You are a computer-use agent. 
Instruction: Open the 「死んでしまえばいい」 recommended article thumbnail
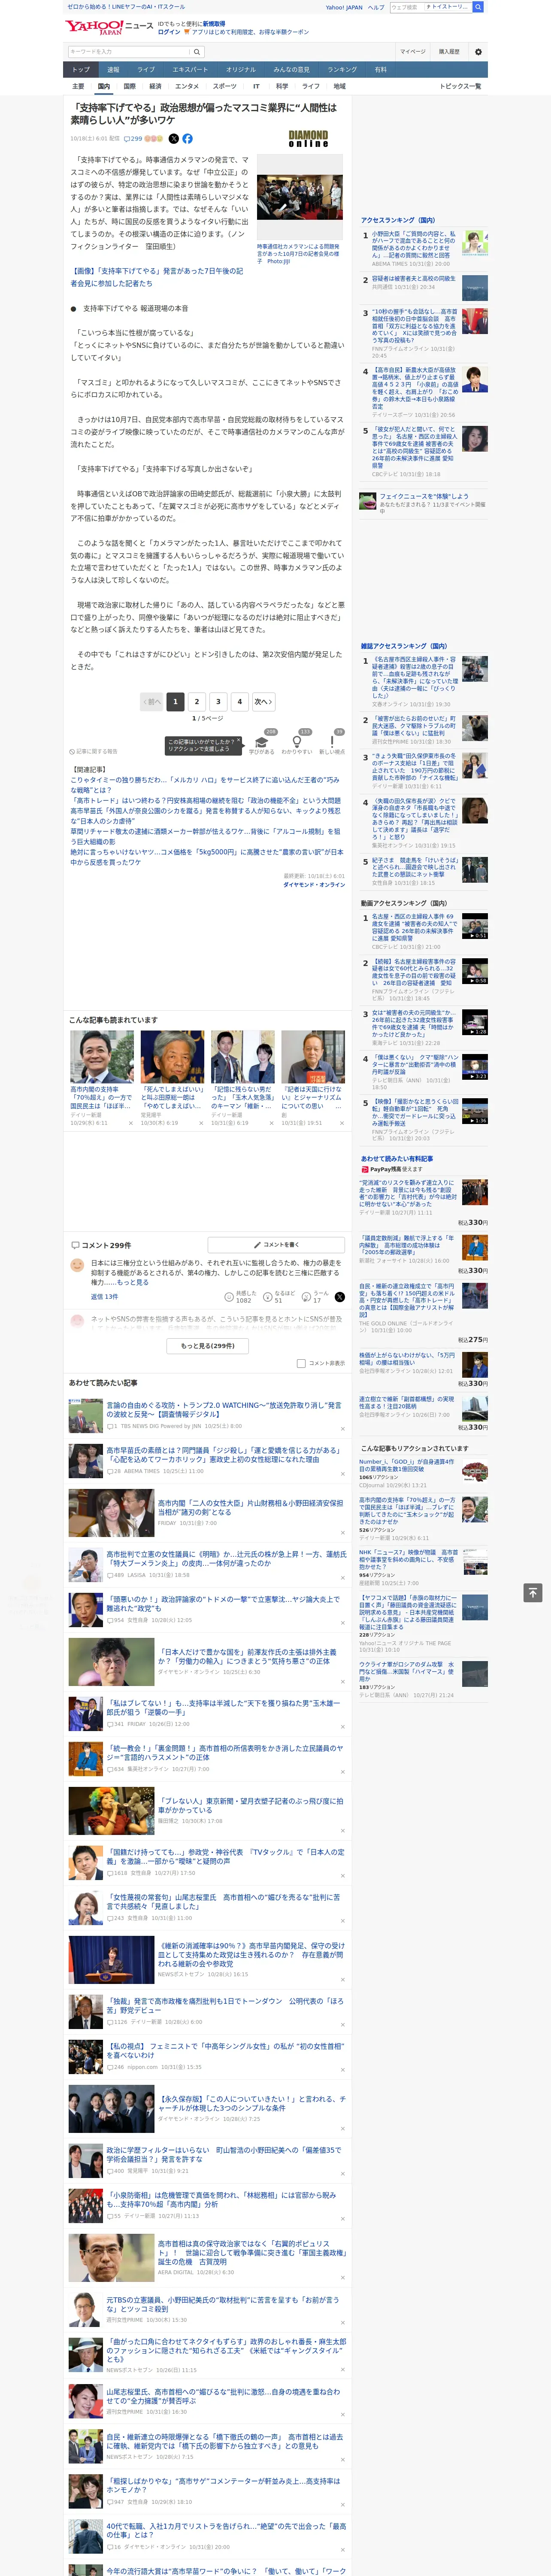coord(172,1057)
